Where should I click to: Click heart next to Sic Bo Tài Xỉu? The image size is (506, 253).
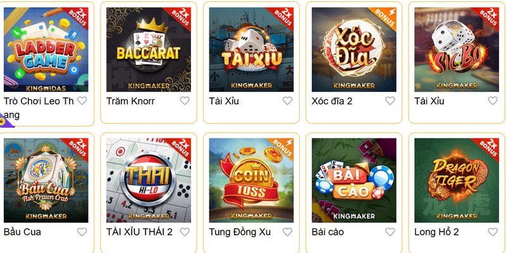coord(493,101)
